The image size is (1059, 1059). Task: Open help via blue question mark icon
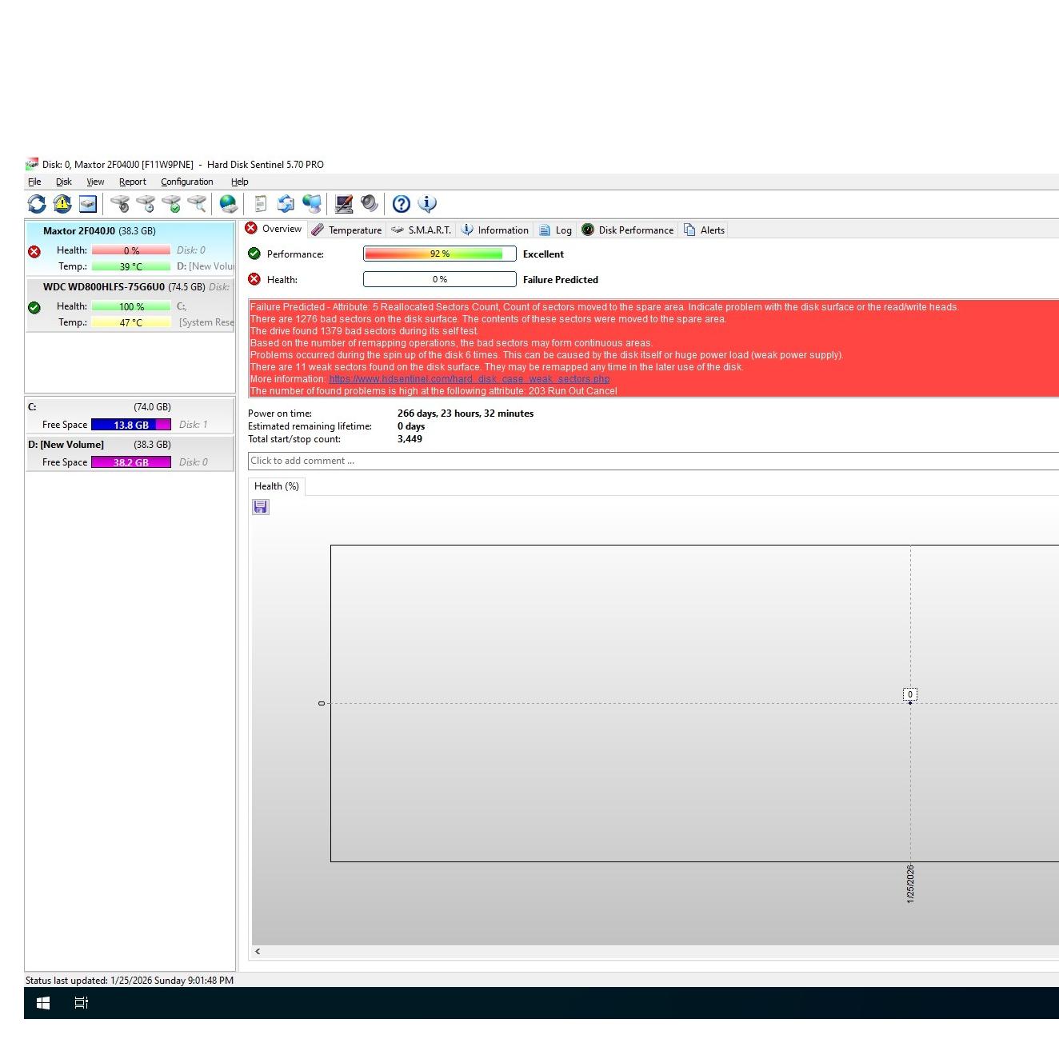(402, 204)
